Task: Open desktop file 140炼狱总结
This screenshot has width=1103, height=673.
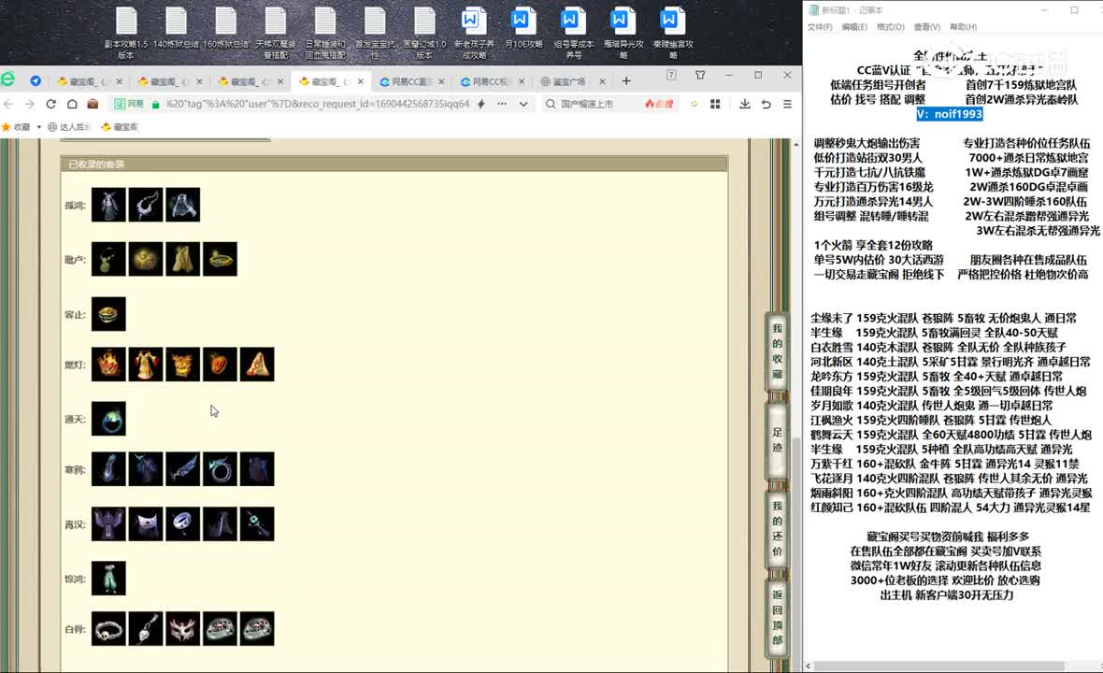Action: [176, 28]
